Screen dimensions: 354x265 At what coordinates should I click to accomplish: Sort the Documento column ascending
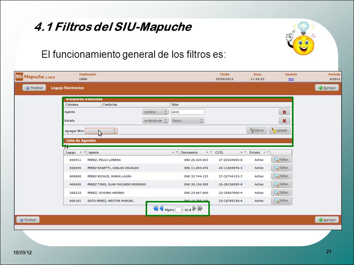coord(207,152)
